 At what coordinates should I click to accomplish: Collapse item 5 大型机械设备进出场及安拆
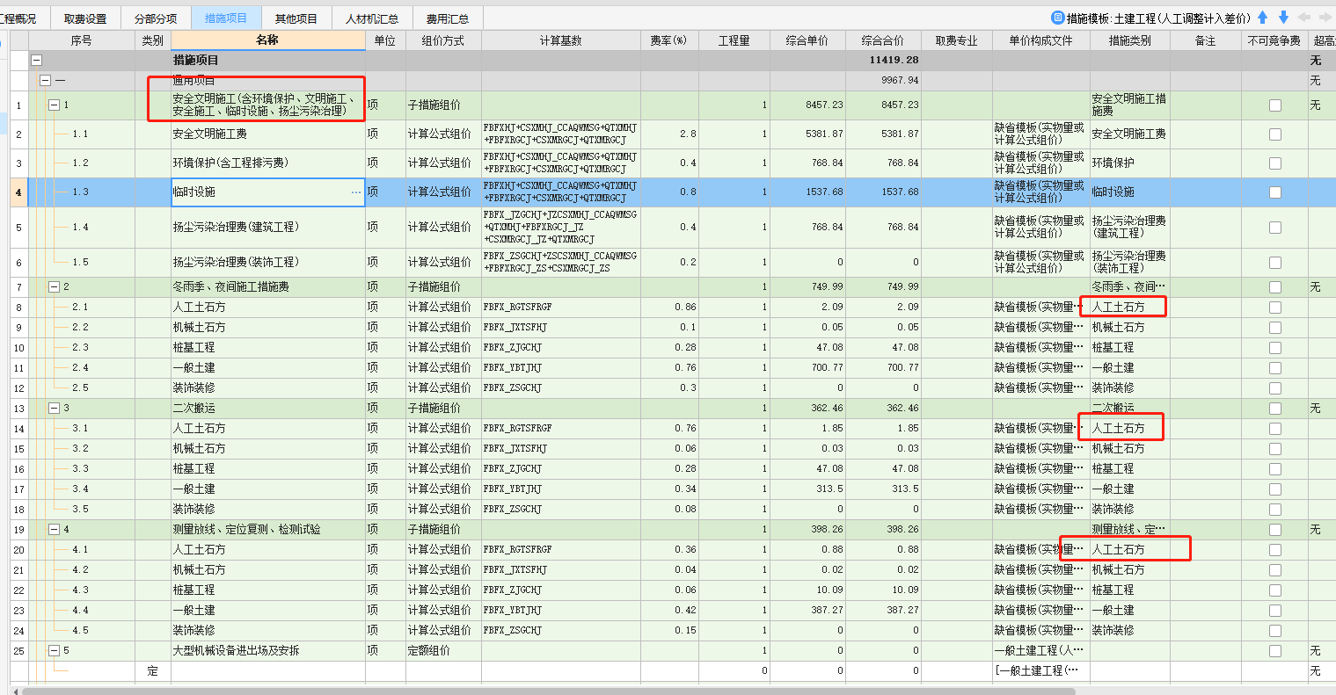[55, 651]
